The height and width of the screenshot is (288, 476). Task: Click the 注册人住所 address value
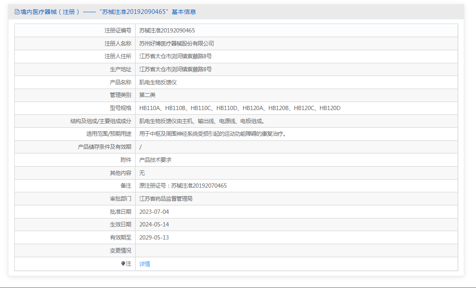[175, 57]
